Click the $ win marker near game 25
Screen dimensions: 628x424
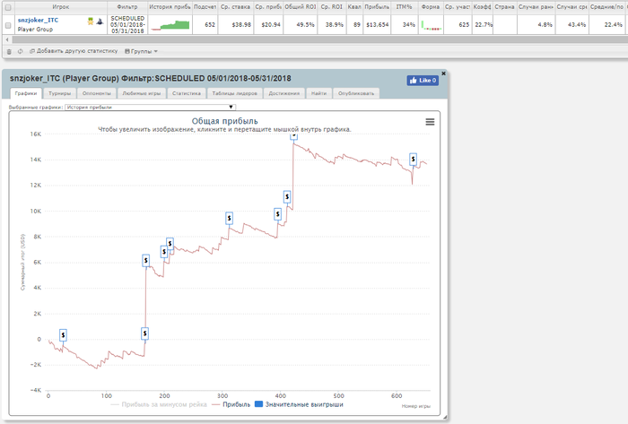pyautogui.click(x=63, y=335)
